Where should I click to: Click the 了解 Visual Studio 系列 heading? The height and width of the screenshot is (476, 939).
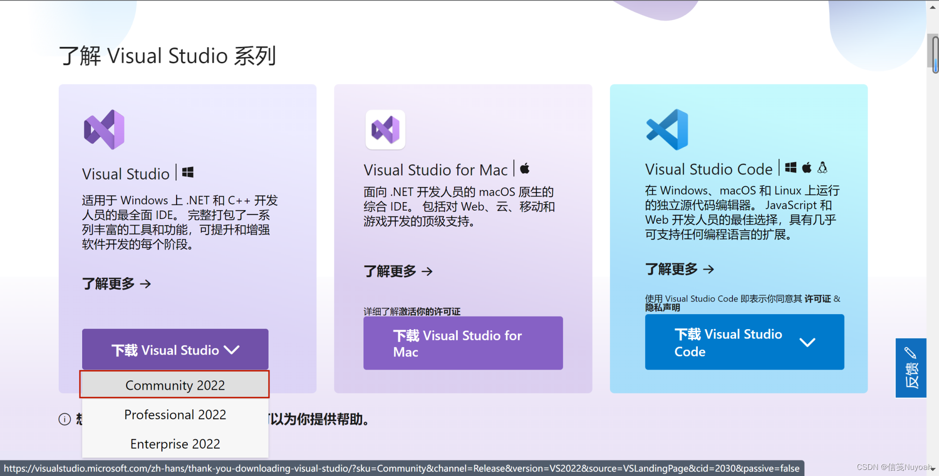click(168, 56)
